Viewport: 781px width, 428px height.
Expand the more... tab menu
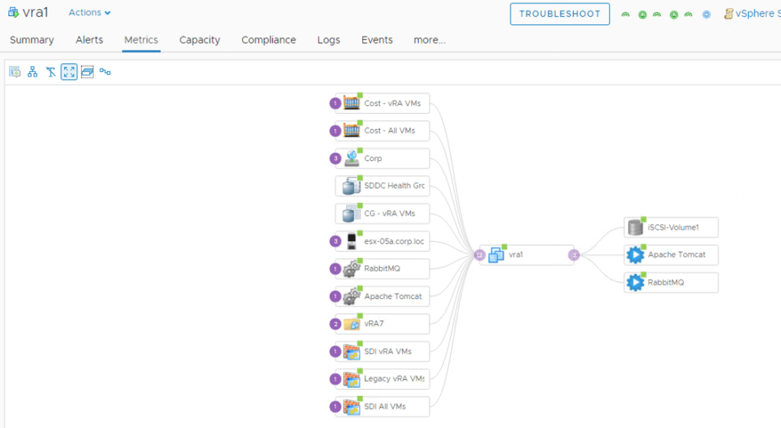click(x=429, y=40)
